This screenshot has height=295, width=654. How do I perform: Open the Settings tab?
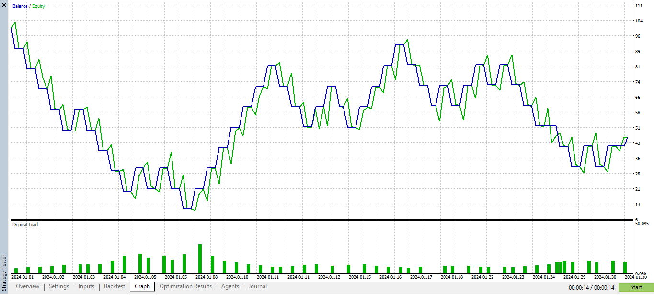(x=58, y=286)
